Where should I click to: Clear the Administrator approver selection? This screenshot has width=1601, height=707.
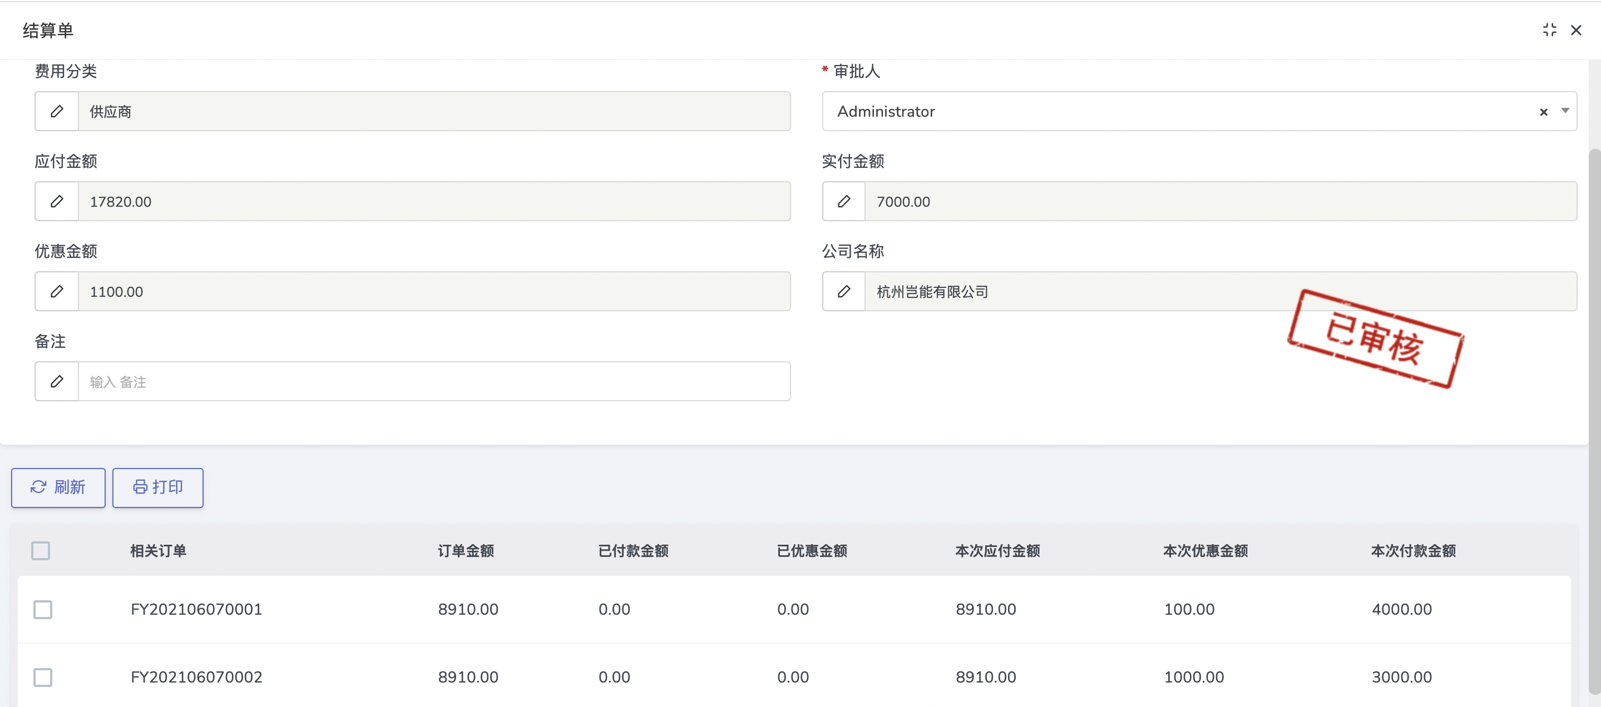tap(1543, 112)
